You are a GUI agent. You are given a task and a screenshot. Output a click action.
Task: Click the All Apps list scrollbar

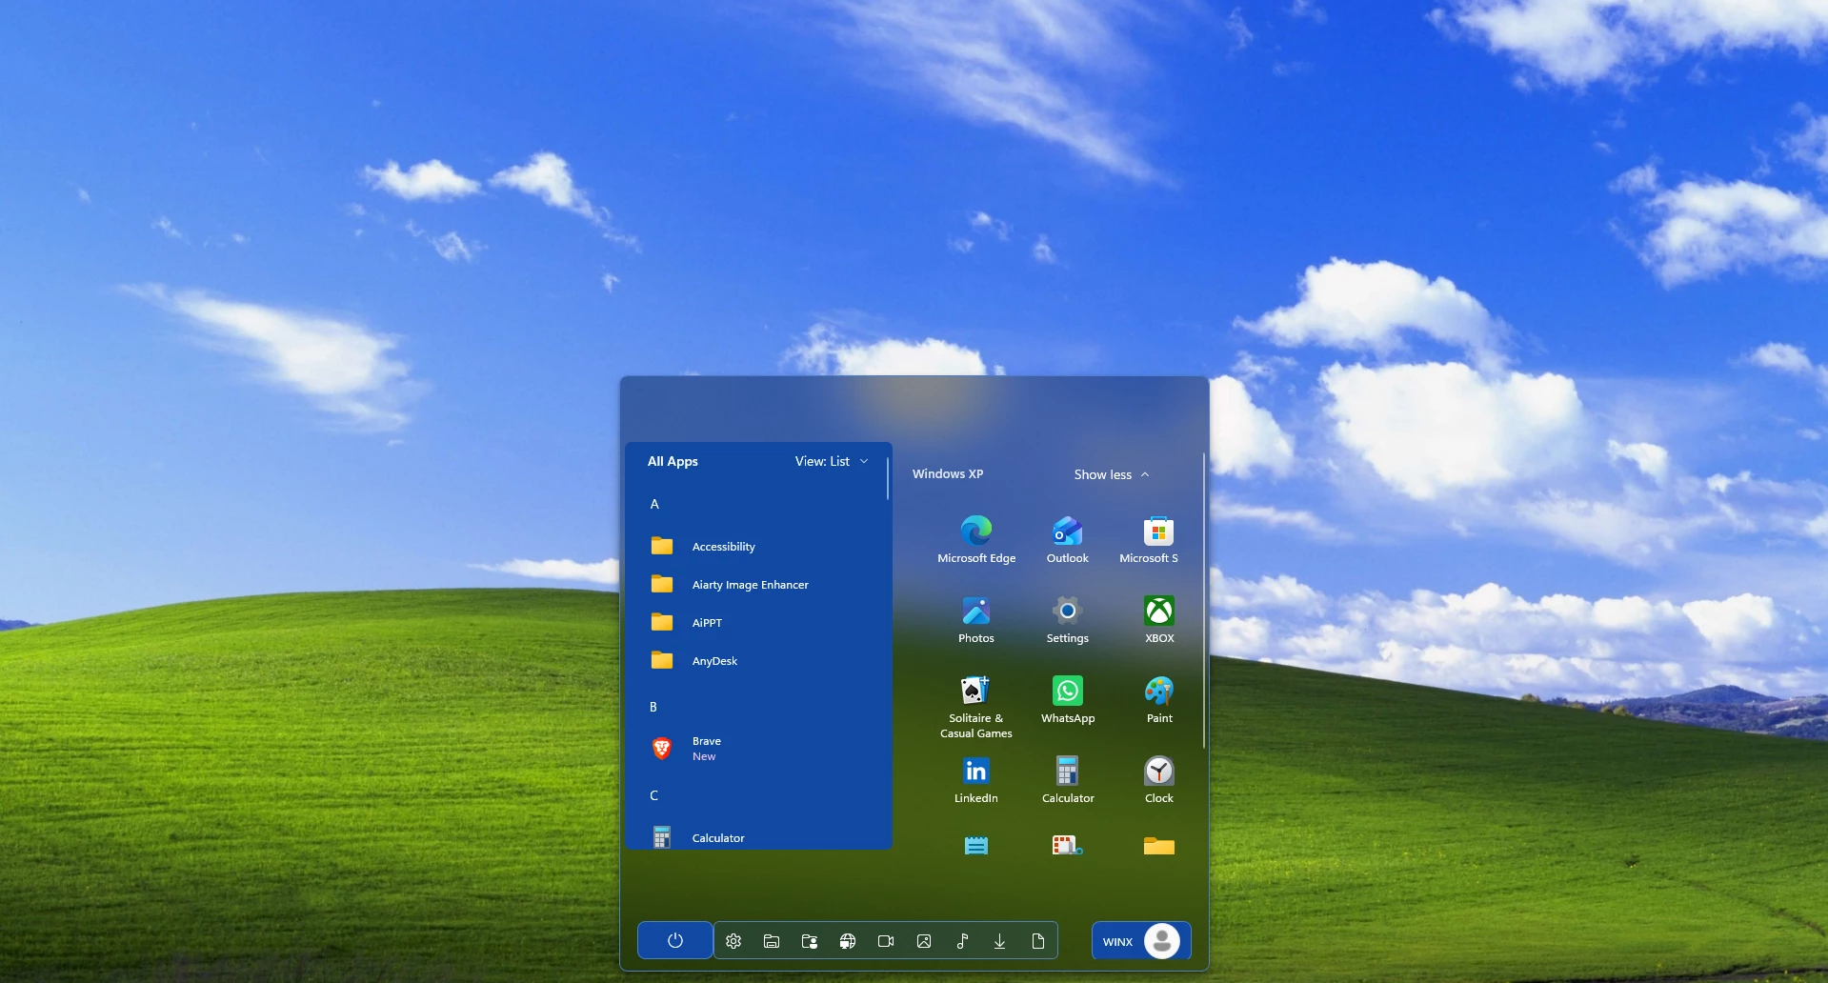pos(888,478)
